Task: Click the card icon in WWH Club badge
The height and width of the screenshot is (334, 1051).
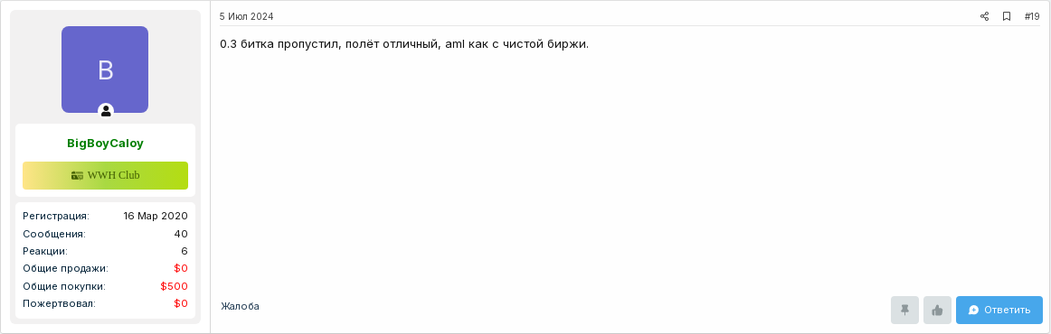Action: pyautogui.click(x=77, y=175)
